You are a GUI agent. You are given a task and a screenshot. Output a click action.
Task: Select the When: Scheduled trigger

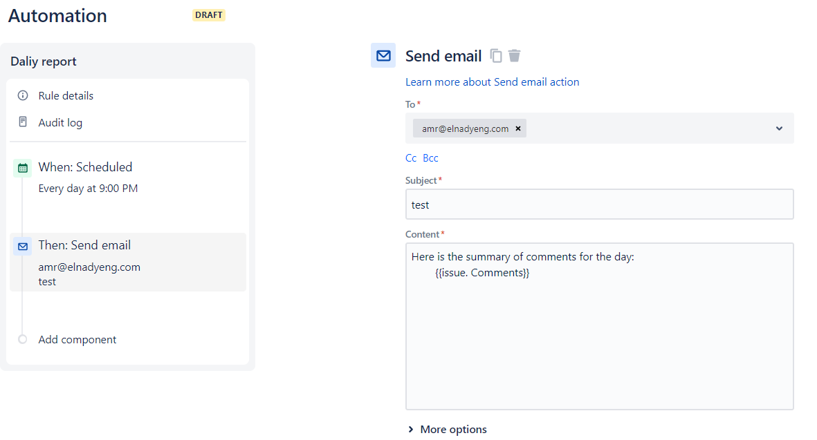click(86, 166)
